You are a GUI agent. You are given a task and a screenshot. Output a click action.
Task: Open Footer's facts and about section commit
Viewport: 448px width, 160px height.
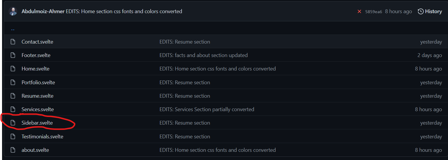point(204,55)
